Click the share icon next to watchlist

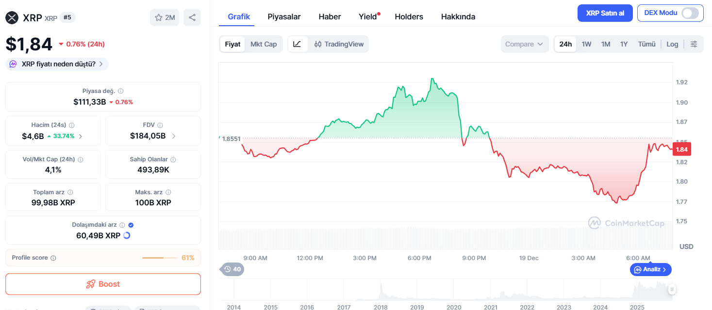[192, 17]
